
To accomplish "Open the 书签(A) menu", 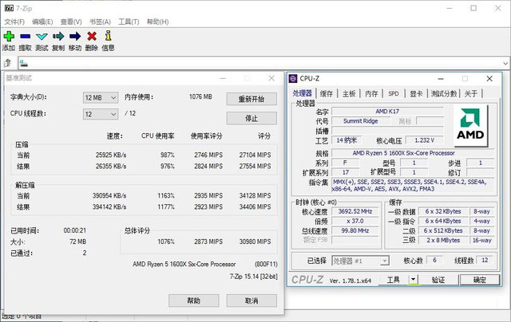I will click(x=100, y=22).
